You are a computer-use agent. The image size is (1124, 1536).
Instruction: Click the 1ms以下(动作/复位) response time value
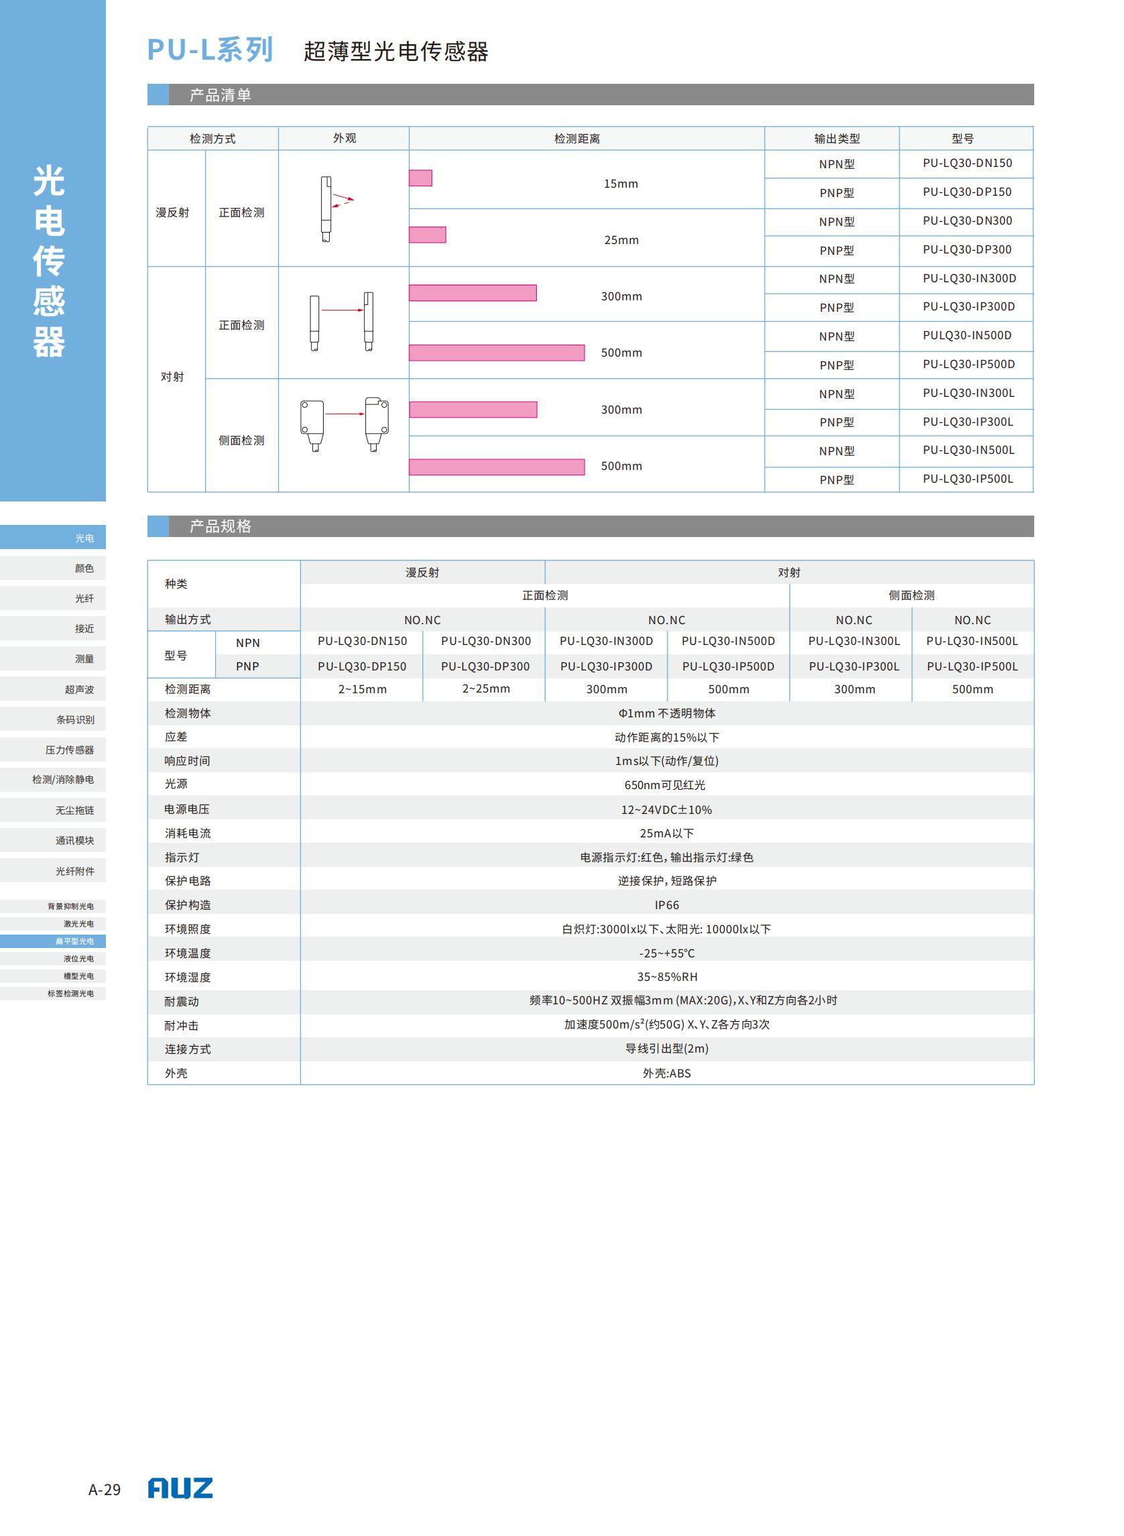[666, 761]
